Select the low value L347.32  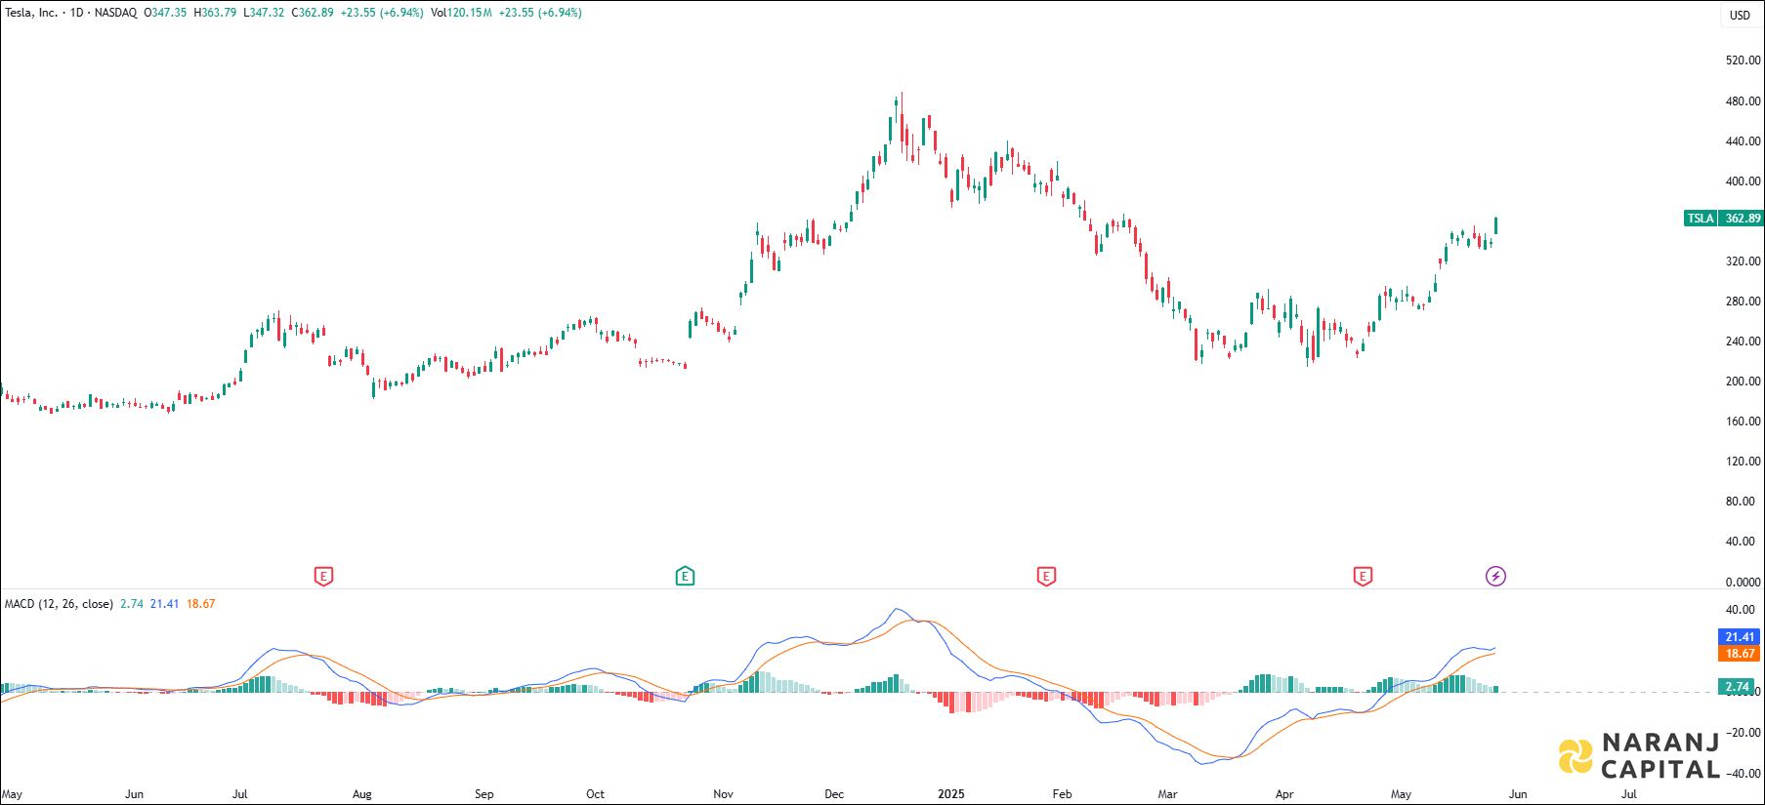(264, 13)
